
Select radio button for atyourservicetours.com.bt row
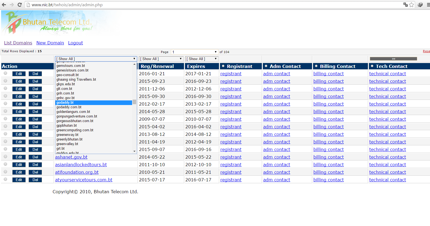tap(5, 179)
